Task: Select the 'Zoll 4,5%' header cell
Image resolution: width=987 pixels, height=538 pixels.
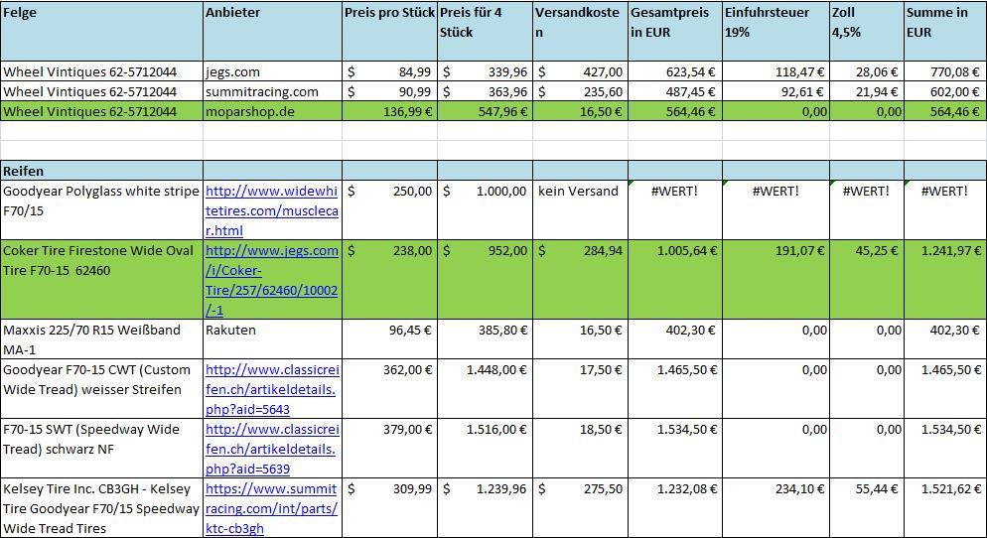Action: point(867,31)
